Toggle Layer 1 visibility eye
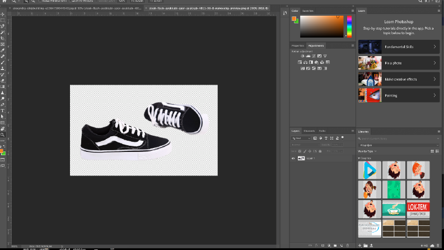The height and width of the screenshot is (250, 444). [x=293, y=159]
